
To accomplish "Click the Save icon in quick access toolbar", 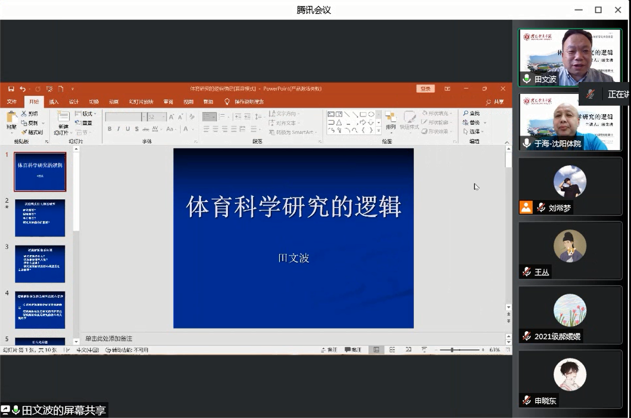I will 11,89.
